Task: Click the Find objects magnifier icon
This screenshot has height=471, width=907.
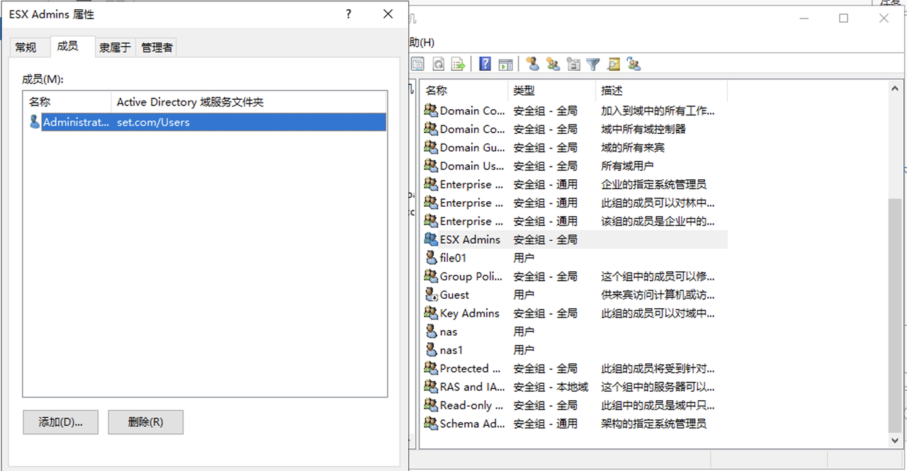Action: [614, 64]
